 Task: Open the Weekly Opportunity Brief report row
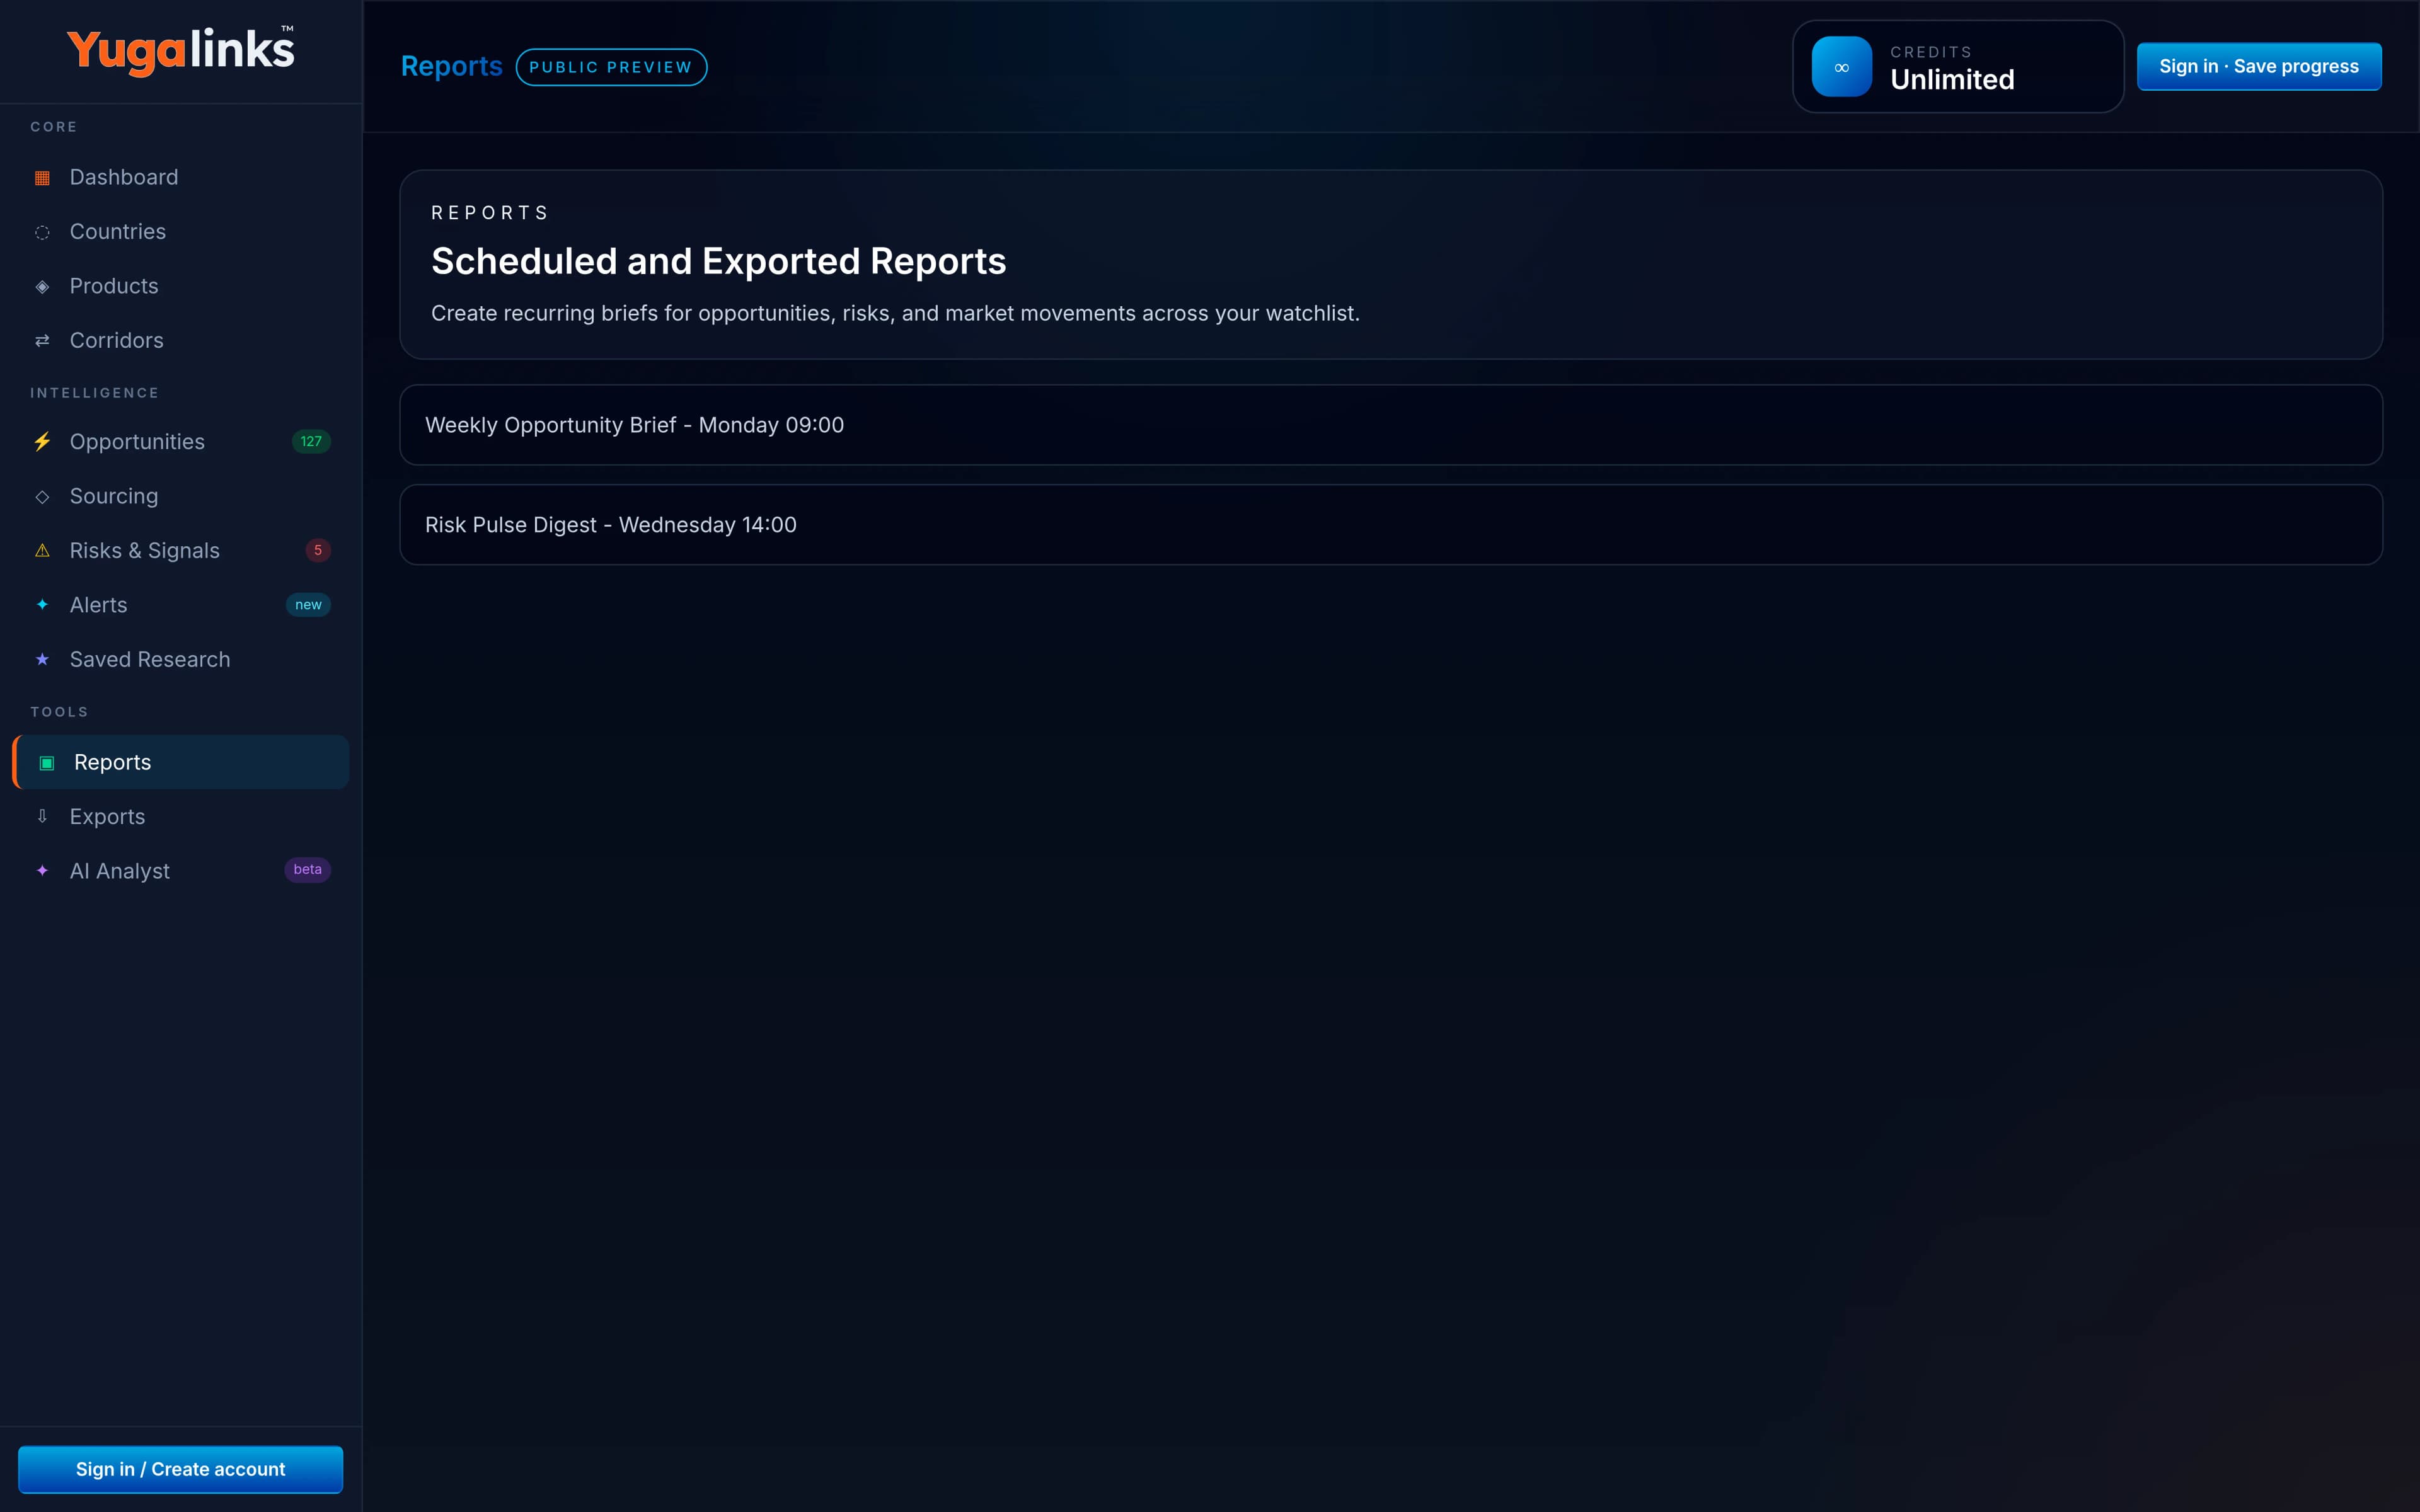tap(1391, 425)
